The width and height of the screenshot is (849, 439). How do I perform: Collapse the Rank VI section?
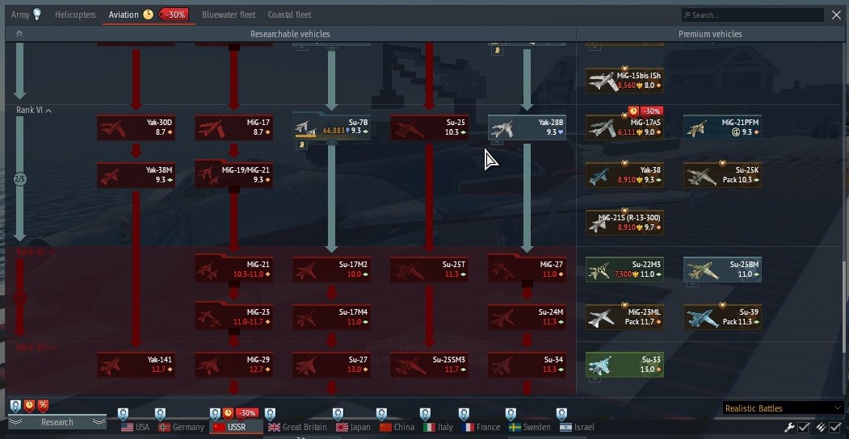(34, 111)
